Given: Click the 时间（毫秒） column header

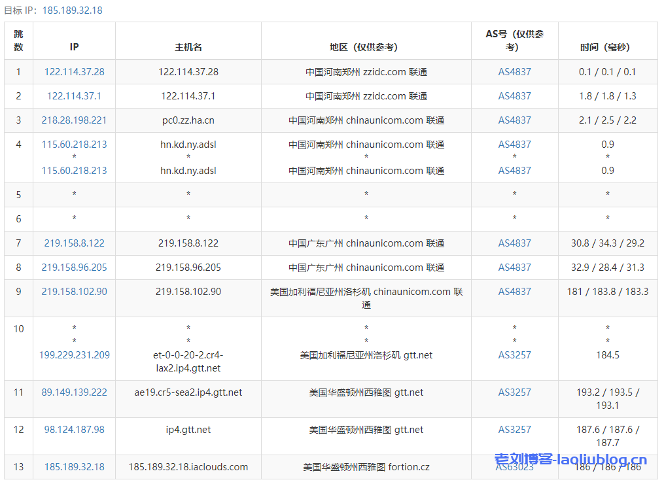Looking at the screenshot, I should [608, 47].
